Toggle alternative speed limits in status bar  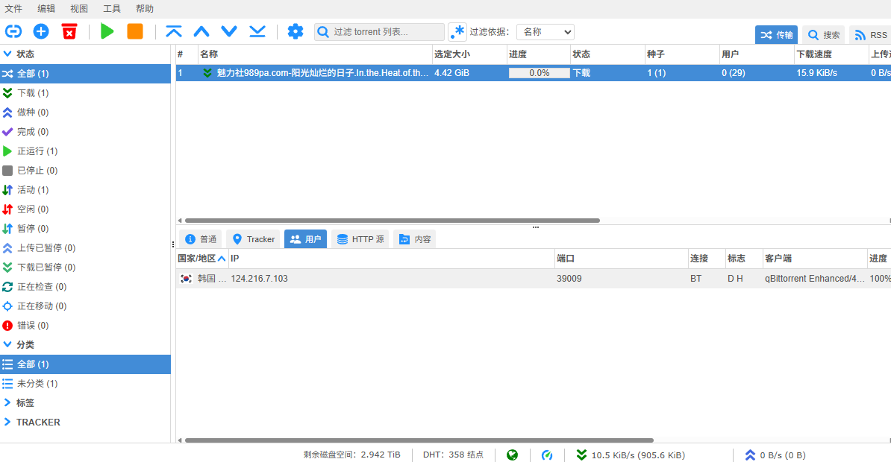click(x=547, y=455)
